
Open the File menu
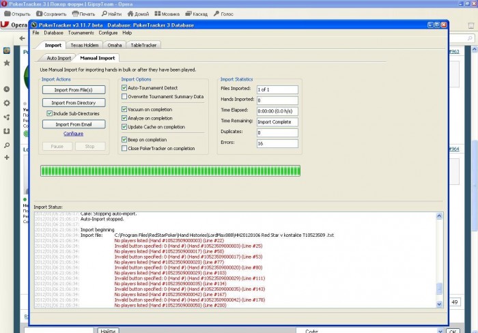pos(36,33)
